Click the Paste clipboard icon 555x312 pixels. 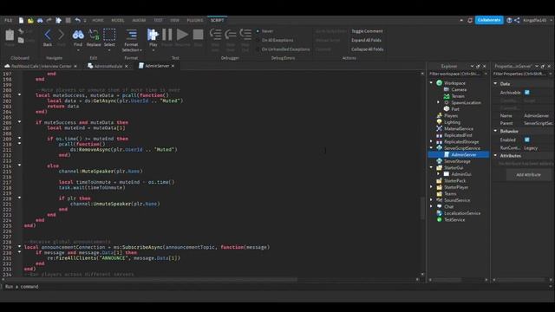pos(10,35)
